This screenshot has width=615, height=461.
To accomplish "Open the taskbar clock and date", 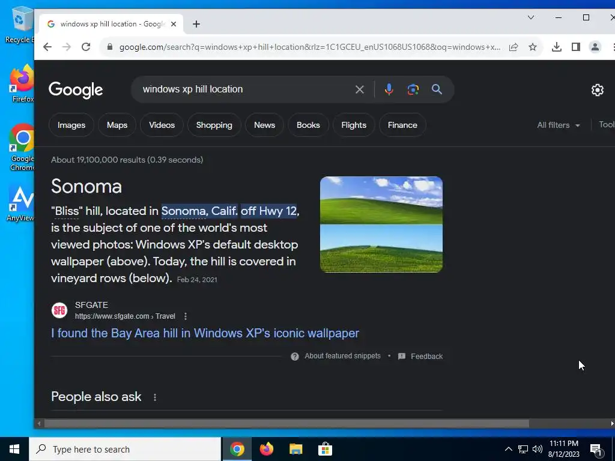I will (x=563, y=449).
